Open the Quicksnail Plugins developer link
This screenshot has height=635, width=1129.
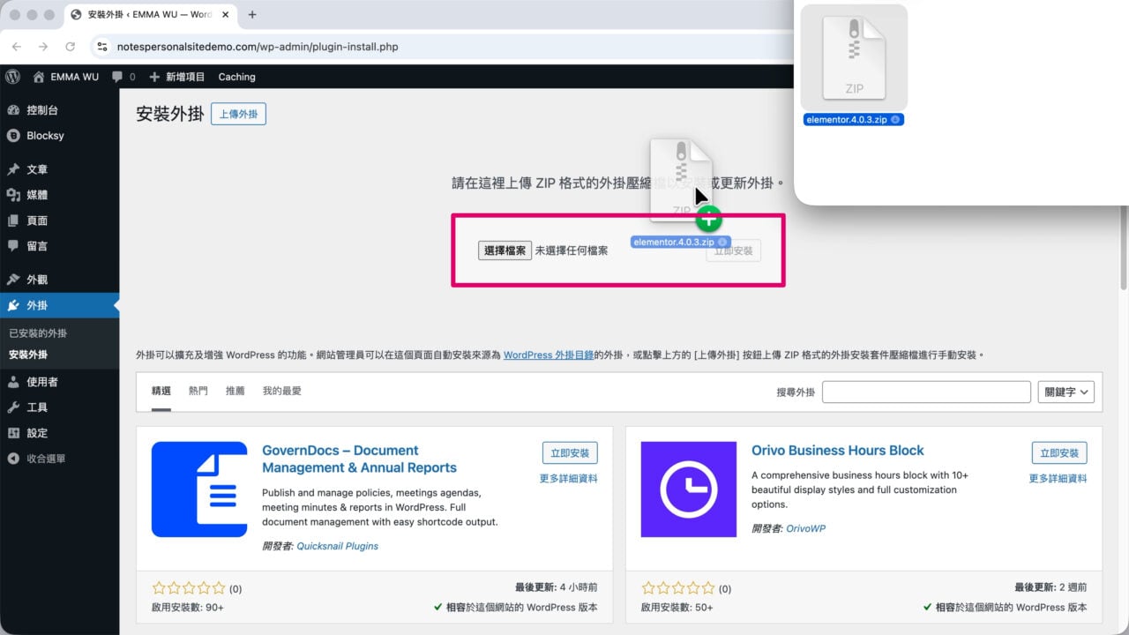[337, 546]
